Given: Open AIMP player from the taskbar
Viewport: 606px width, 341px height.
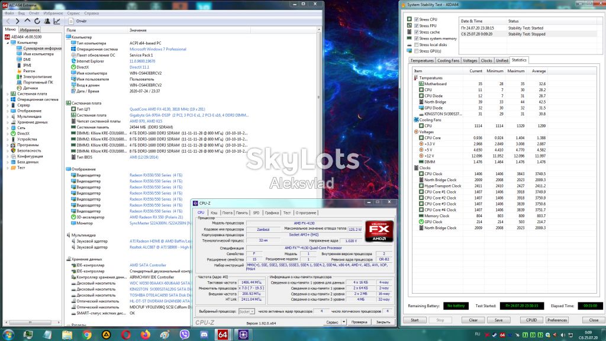Looking at the screenshot, I should pos(107,335).
